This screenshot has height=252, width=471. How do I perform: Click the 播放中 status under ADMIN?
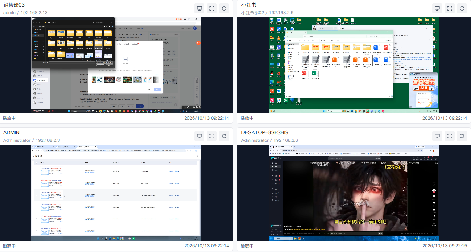[9, 246]
